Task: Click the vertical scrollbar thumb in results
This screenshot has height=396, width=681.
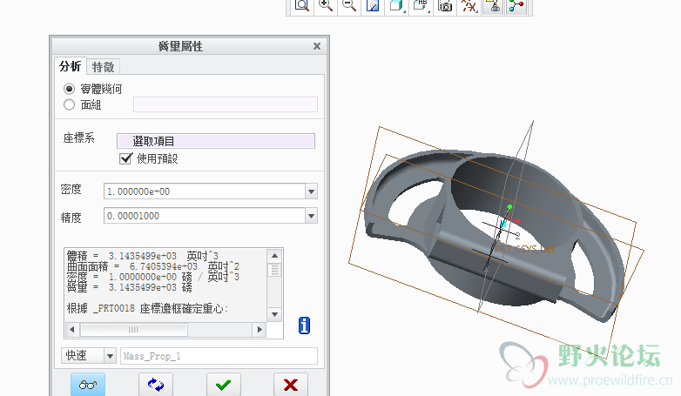Action: (x=274, y=270)
